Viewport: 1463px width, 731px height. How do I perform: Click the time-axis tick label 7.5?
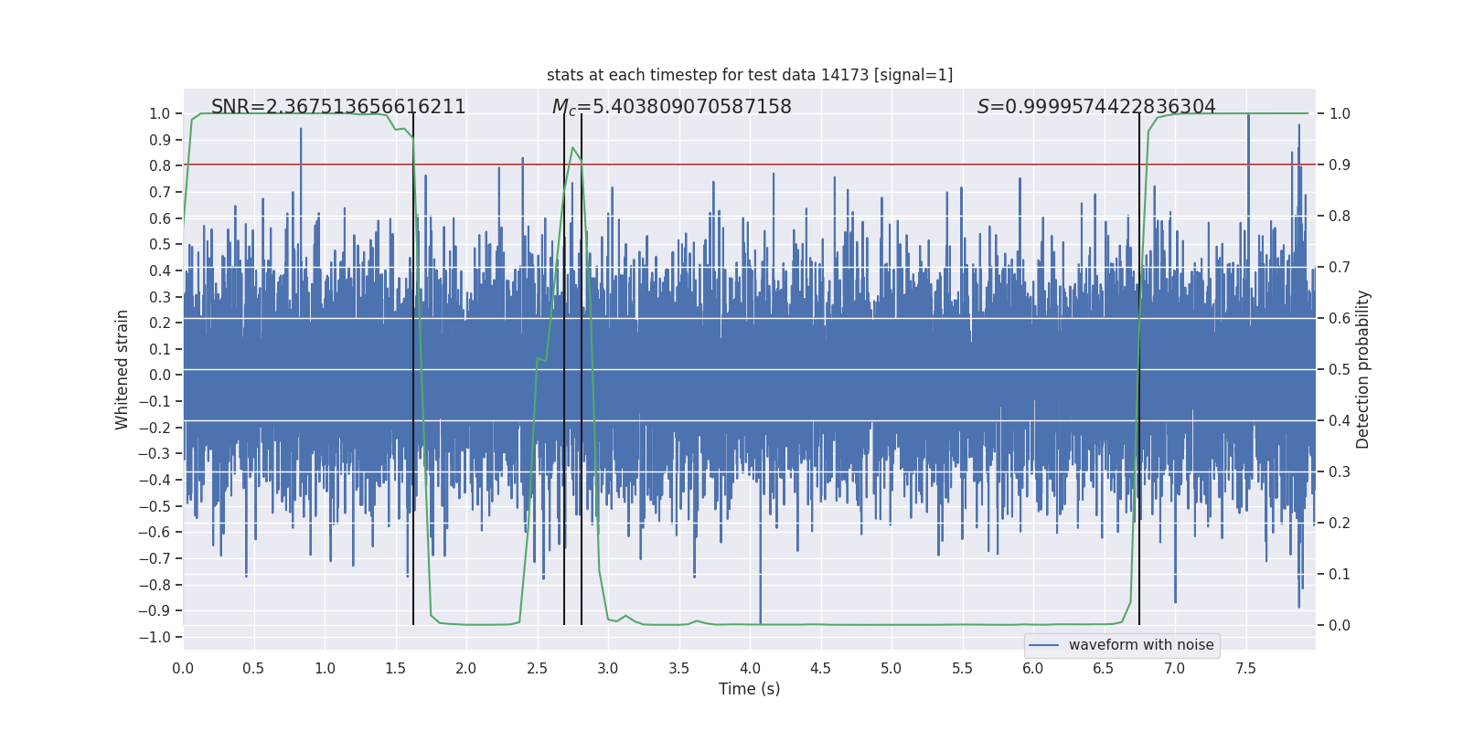(x=1246, y=669)
